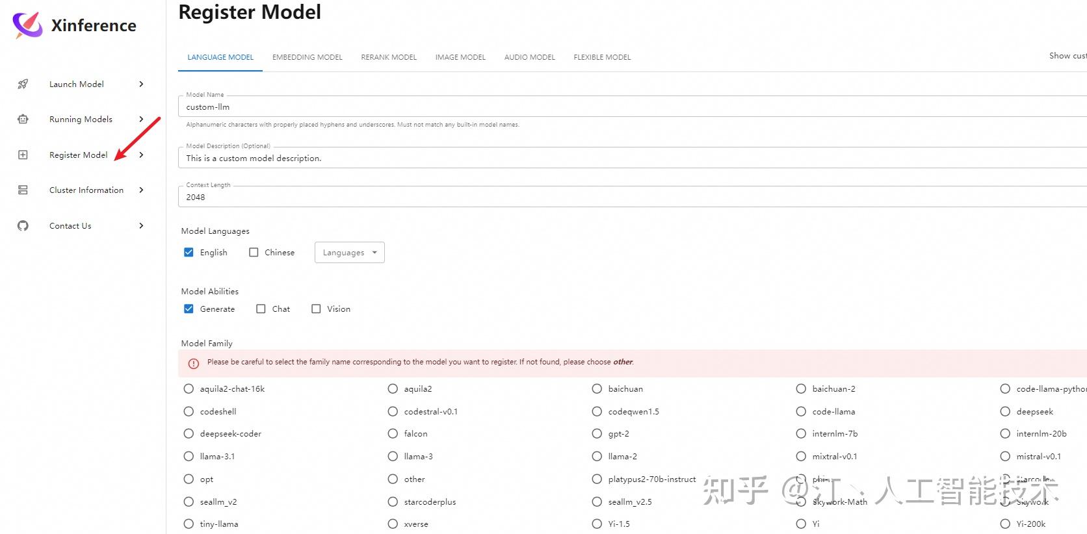Enable the Chinese language checkbox
1087x534 pixels.
pos(254,252)
